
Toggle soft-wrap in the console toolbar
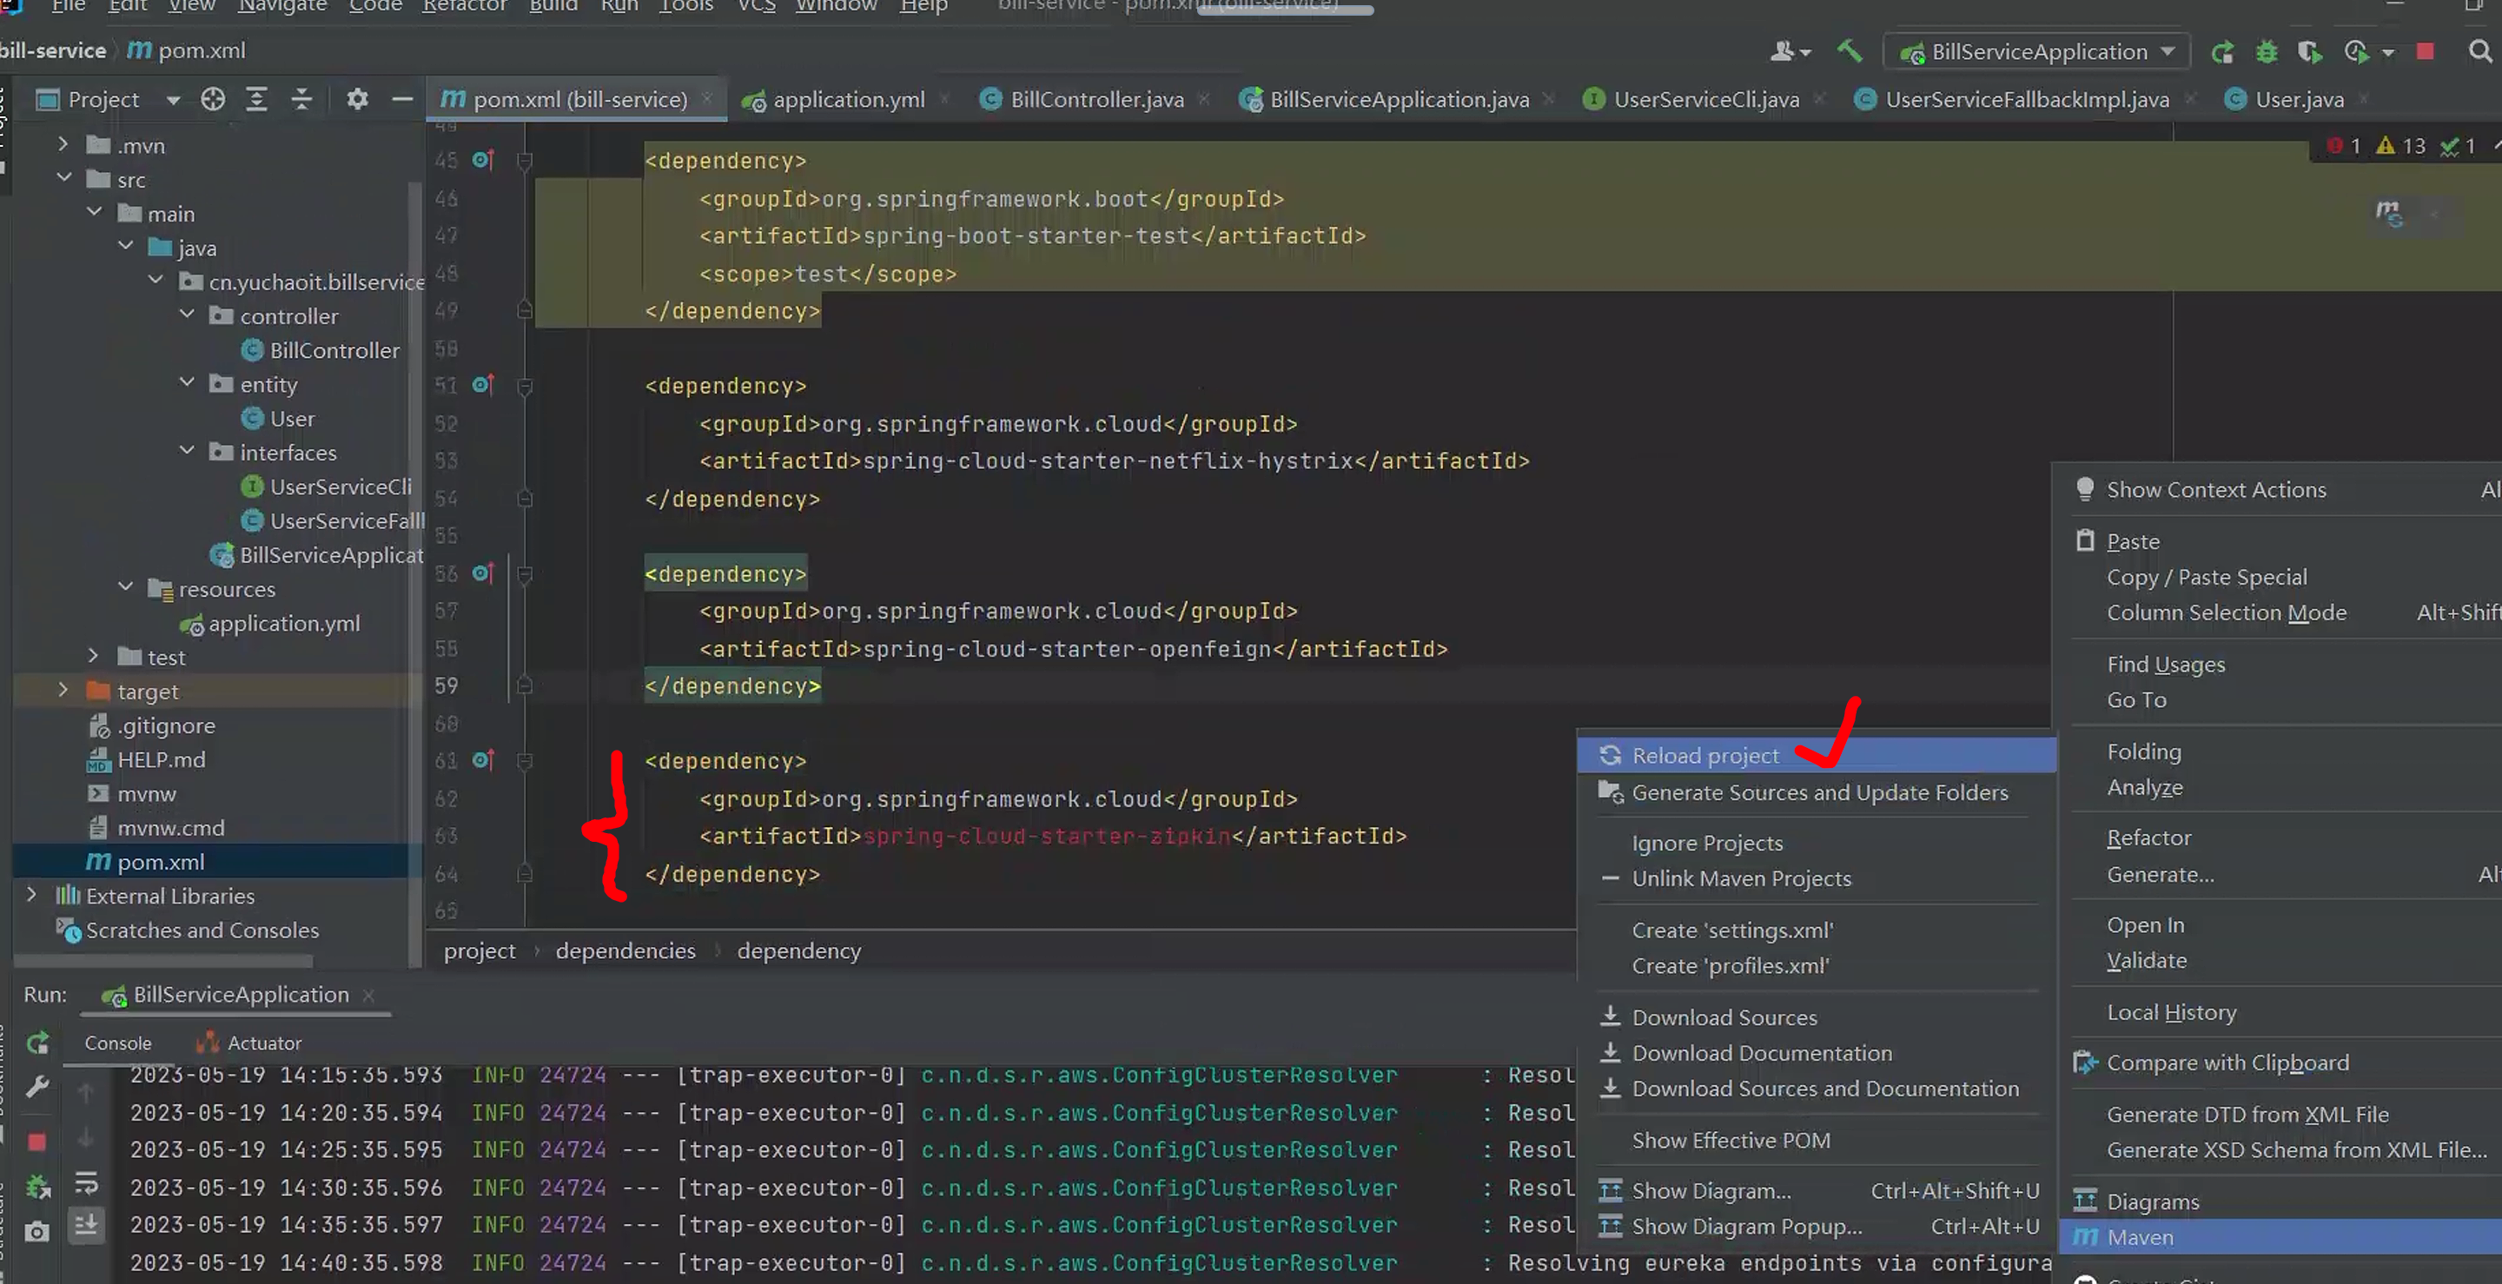click(x=87, y=1183)
